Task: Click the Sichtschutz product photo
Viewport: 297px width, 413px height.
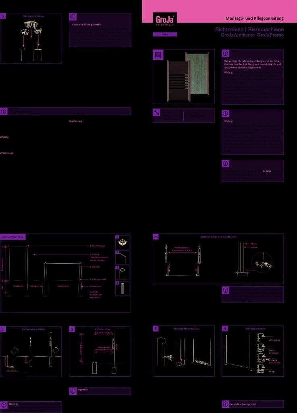Action: (189, 77)
